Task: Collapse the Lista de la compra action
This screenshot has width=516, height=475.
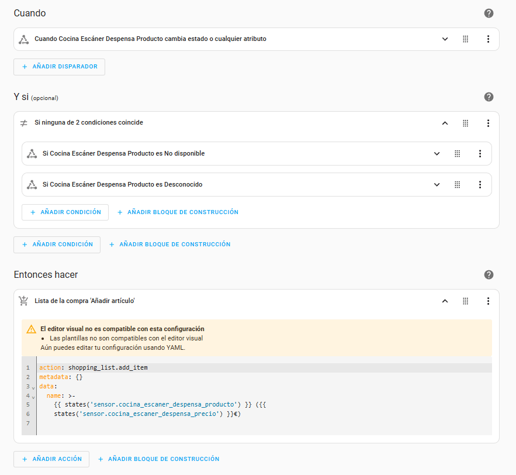Action: click(x=445, y=301)
